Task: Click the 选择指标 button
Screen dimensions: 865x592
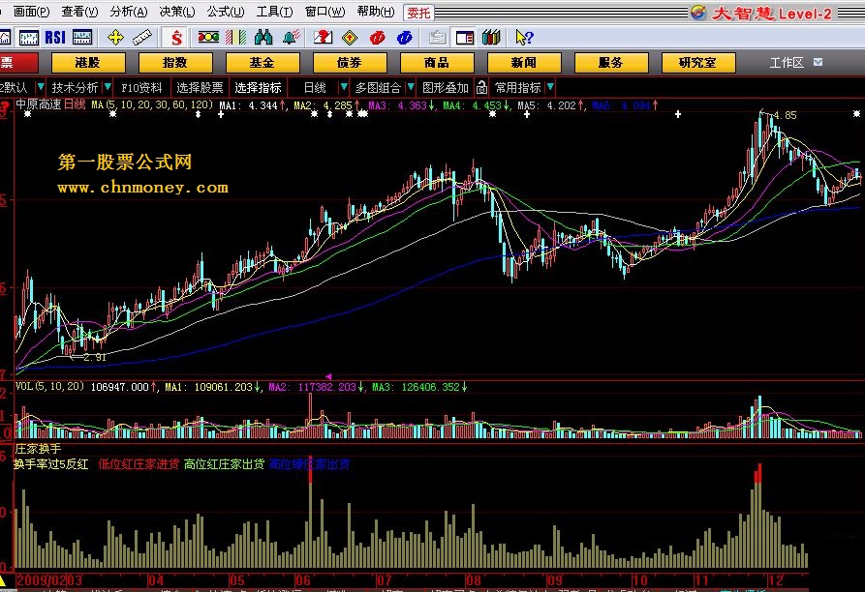Action: point(258,88)
